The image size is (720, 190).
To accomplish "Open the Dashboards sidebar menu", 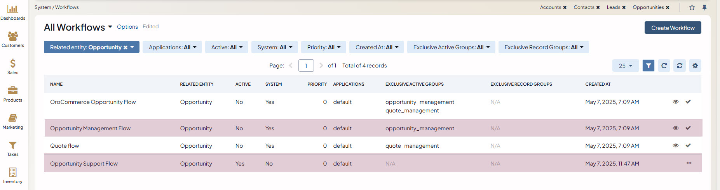I will coord(13,12).
